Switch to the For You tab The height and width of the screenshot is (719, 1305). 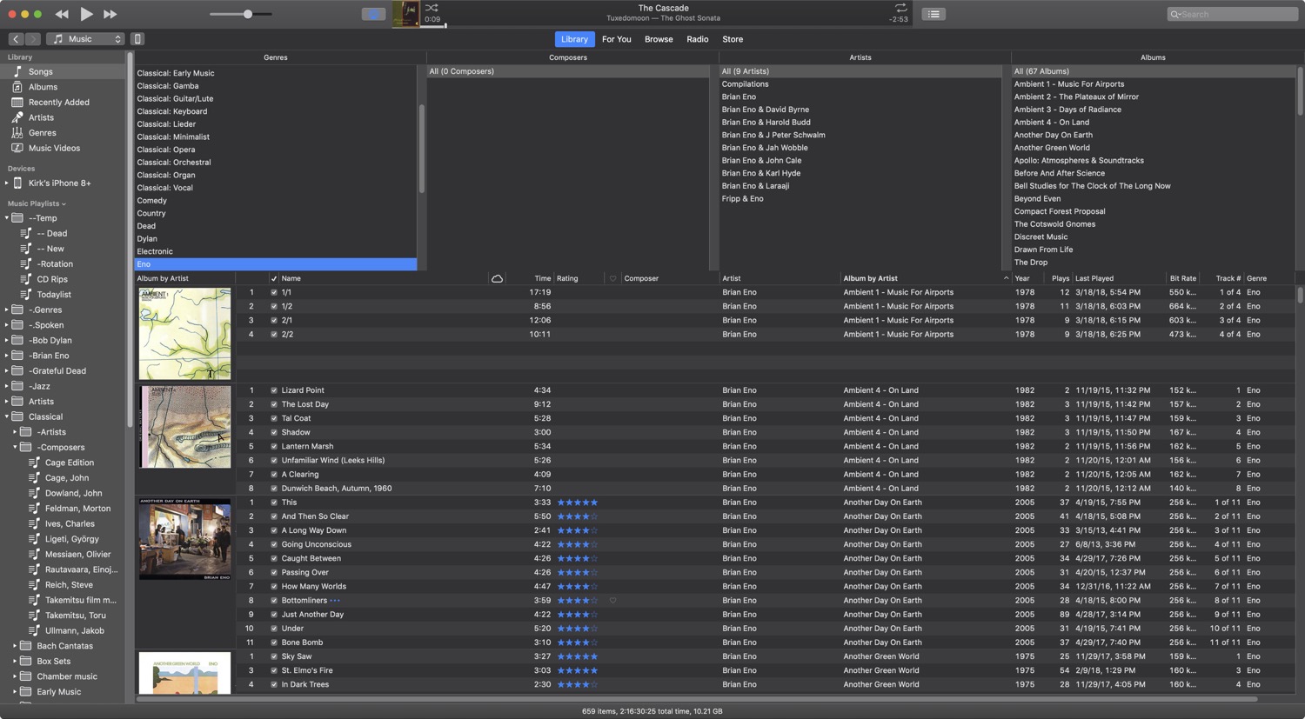tap(617, 39)
